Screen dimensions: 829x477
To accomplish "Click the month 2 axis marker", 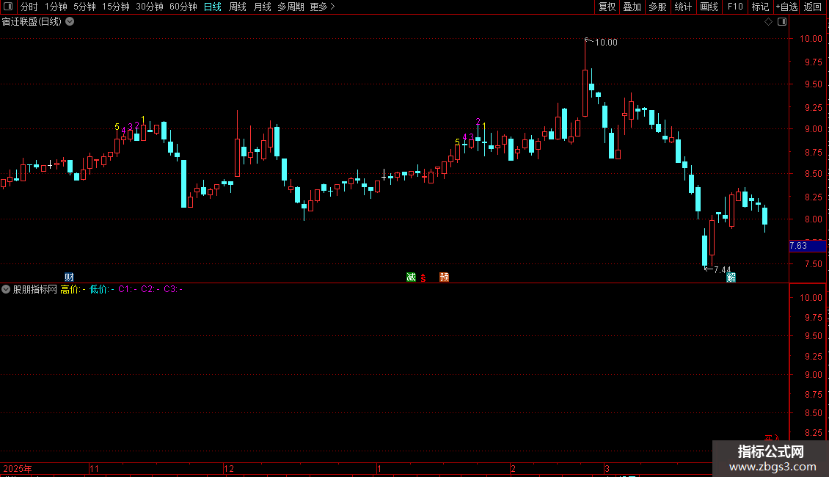I will tap(513, 468).
